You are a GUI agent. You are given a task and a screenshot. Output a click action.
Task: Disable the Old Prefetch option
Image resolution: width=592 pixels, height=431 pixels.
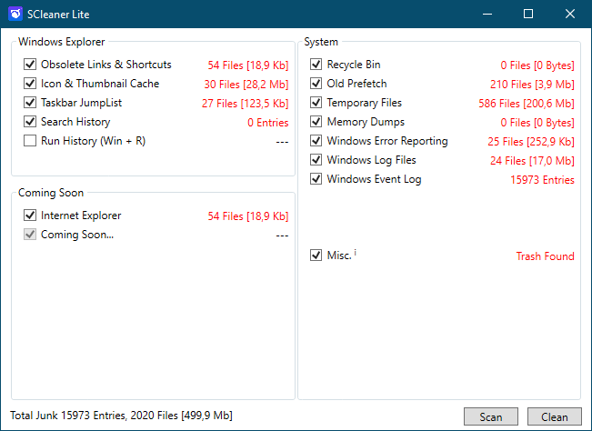click(316, 83)
